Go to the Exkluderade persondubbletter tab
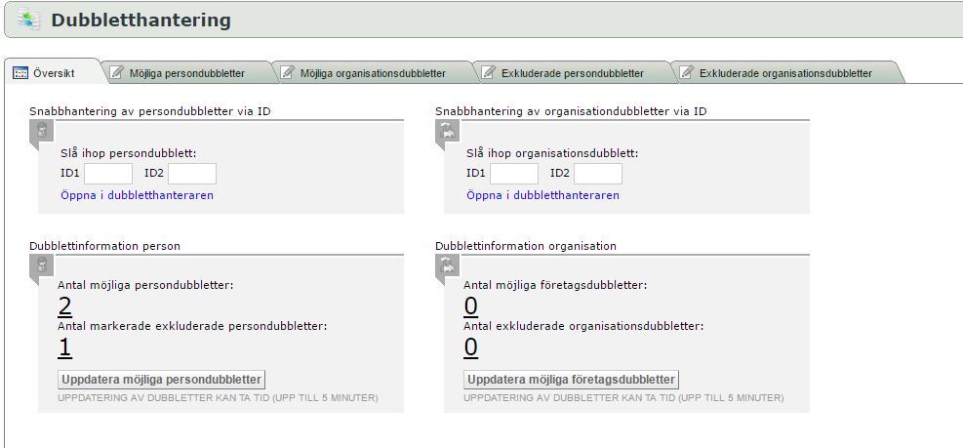This screenshot has width=963, height=448. tap(573, 73)
